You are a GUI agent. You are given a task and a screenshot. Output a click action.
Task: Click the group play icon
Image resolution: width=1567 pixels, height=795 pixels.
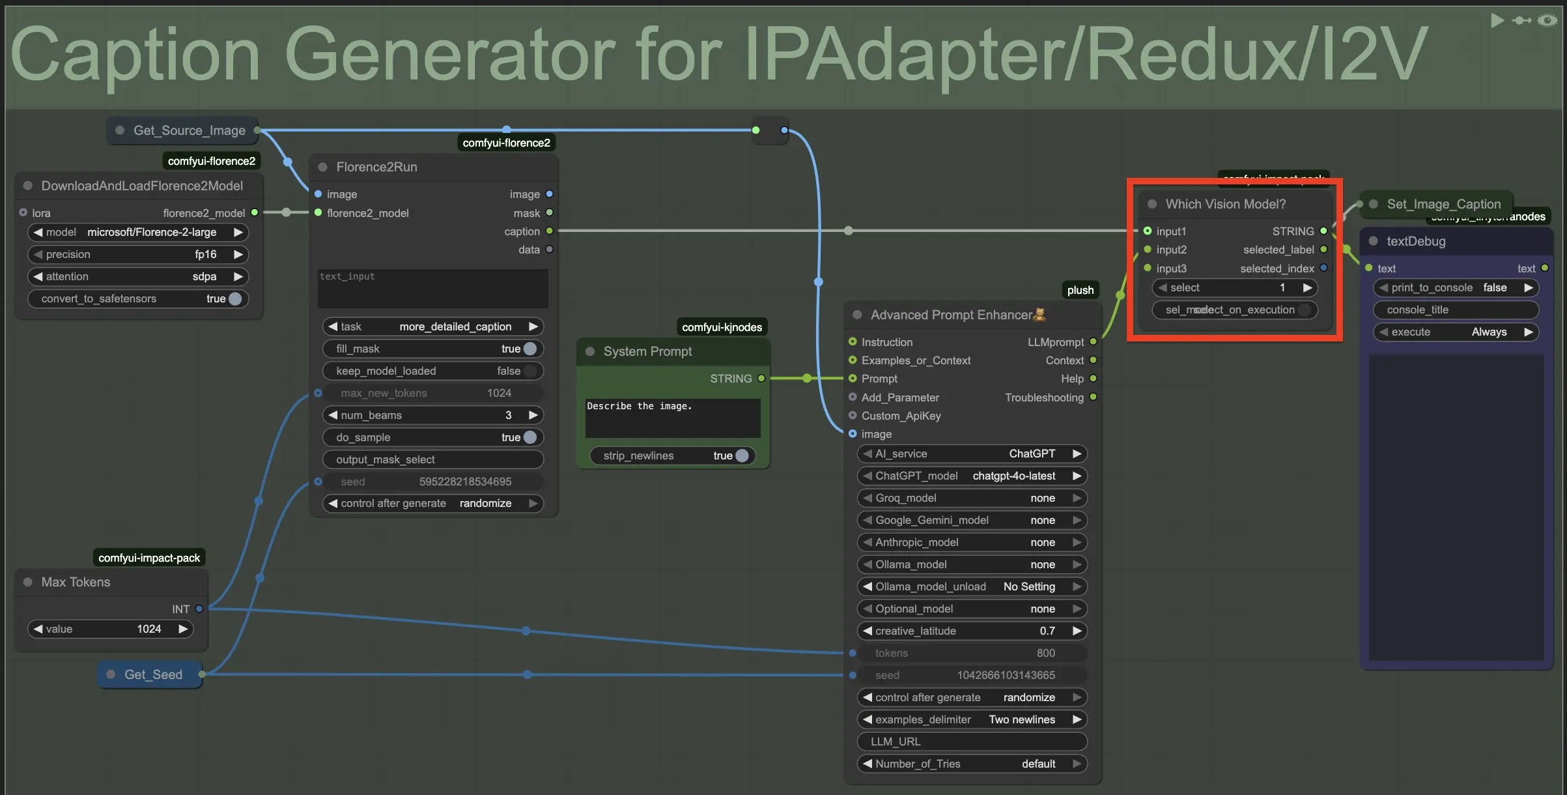point(1497,21)
